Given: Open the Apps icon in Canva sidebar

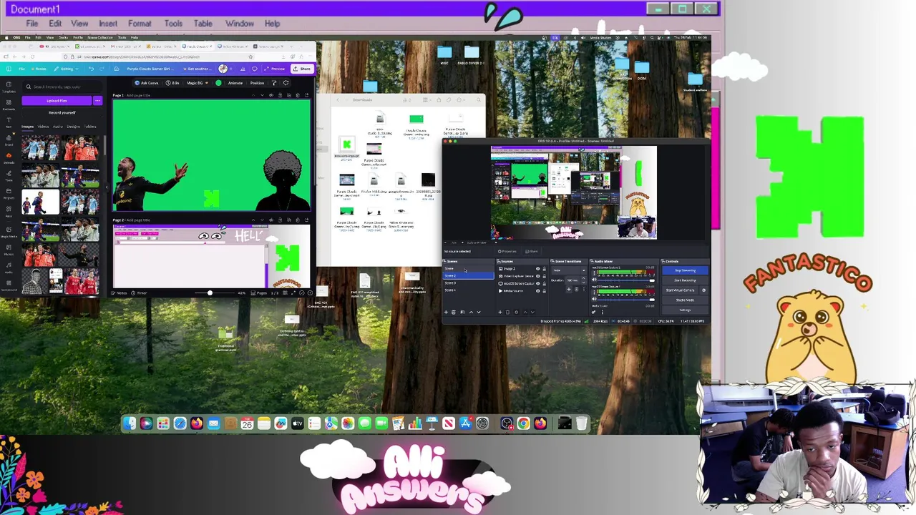Looking at the screenshot, I should click(x=9, y=212).
